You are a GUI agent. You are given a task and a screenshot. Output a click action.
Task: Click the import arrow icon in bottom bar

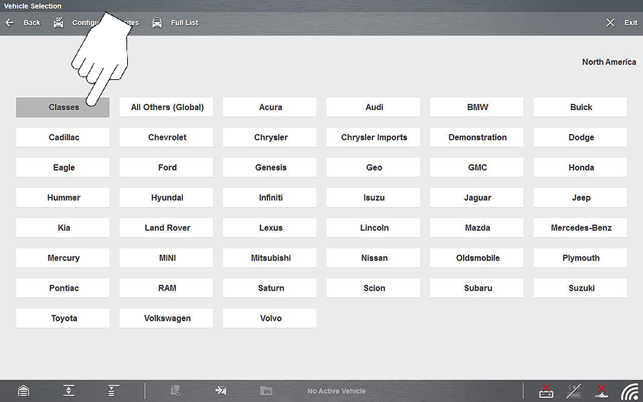point(221,391)
